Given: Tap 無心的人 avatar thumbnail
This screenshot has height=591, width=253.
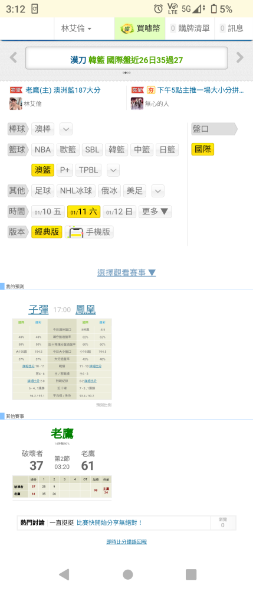Looking at the screenshot, I should tap(137, 103).
